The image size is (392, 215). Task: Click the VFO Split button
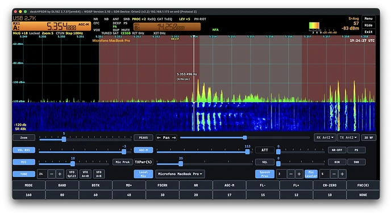[x=72, y=174]
